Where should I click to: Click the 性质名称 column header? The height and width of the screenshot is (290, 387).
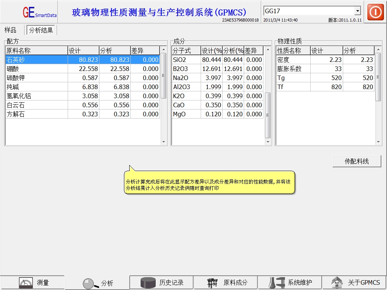click(293, 51)
